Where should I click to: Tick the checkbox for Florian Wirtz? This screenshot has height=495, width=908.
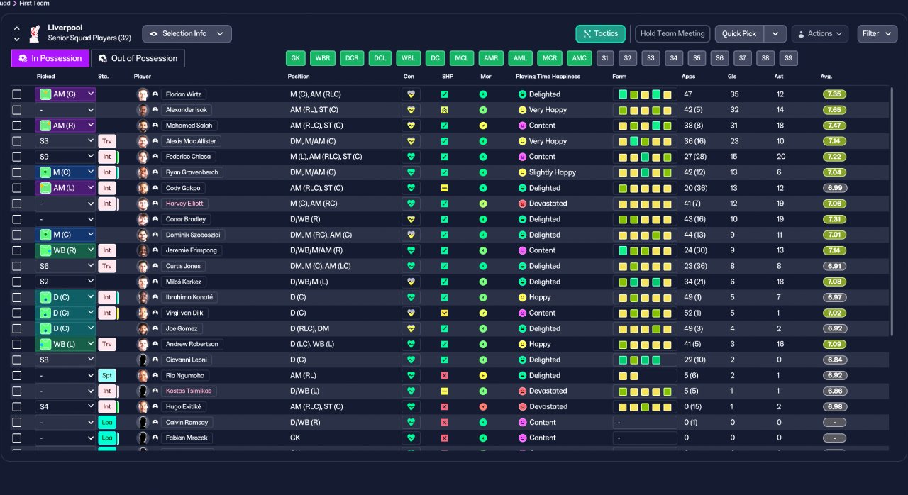point(17,94)
